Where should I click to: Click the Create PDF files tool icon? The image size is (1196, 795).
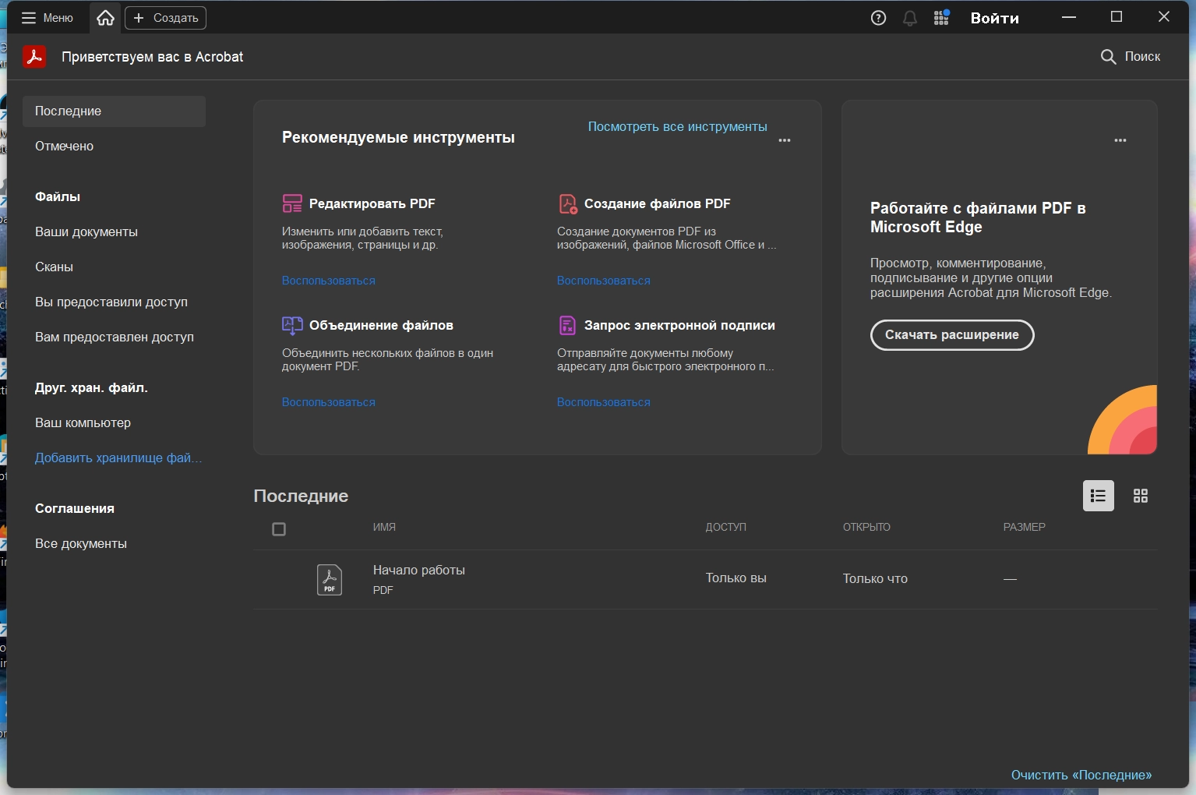[x=568, y=204]
